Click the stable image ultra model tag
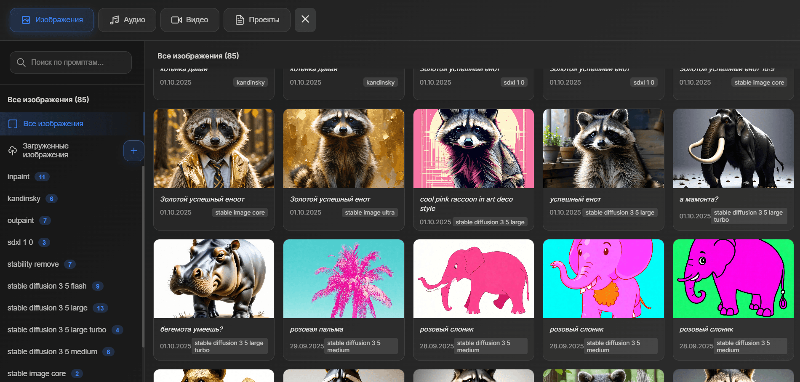Screen dimensions: 800x382 tap(370, 212)
